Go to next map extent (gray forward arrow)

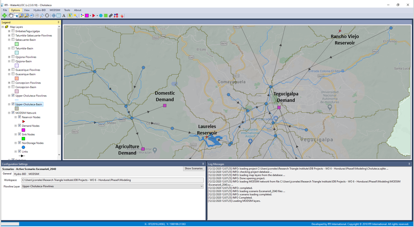(37, 15)
